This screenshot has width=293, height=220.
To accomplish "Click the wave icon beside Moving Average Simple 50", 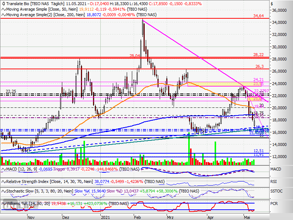I will click(4, 10).
